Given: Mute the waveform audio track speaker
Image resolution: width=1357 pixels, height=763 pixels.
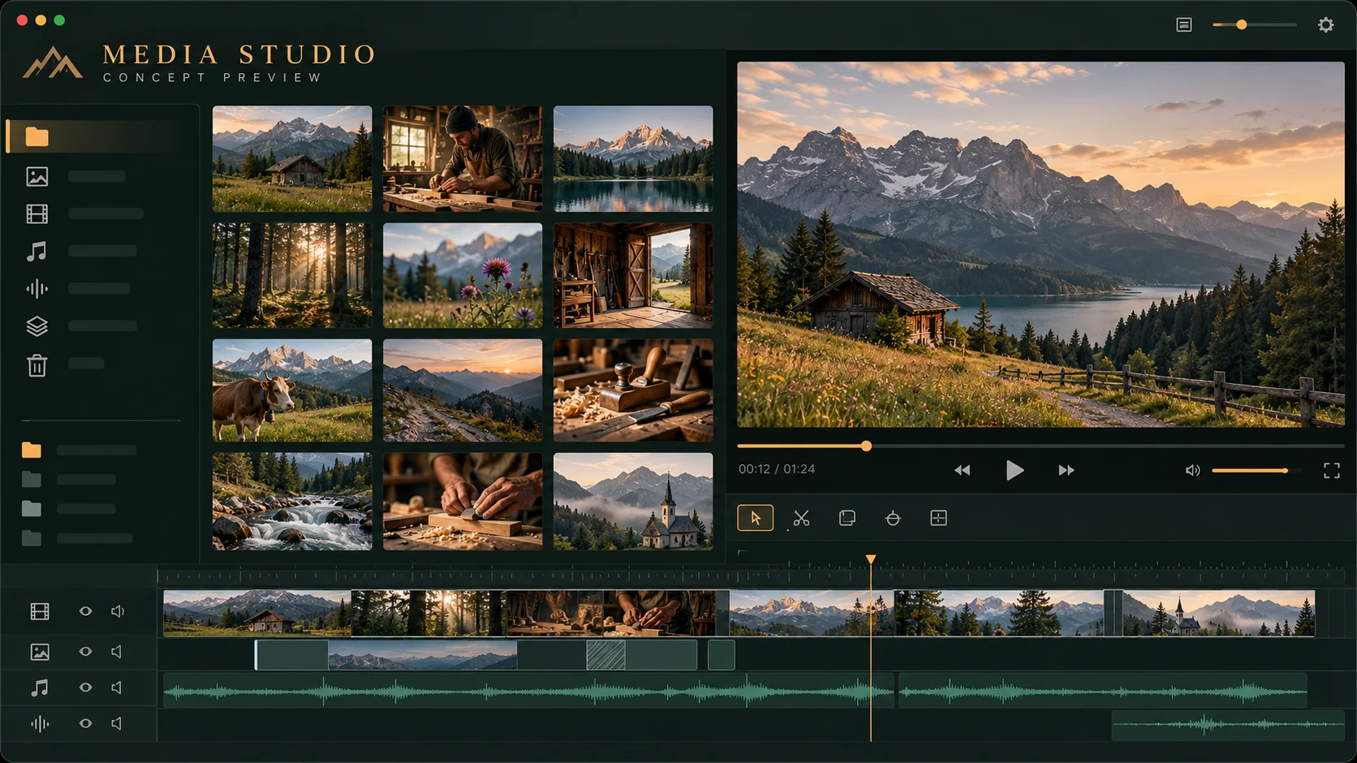Looking at the screenshot, I should [117, 723].
